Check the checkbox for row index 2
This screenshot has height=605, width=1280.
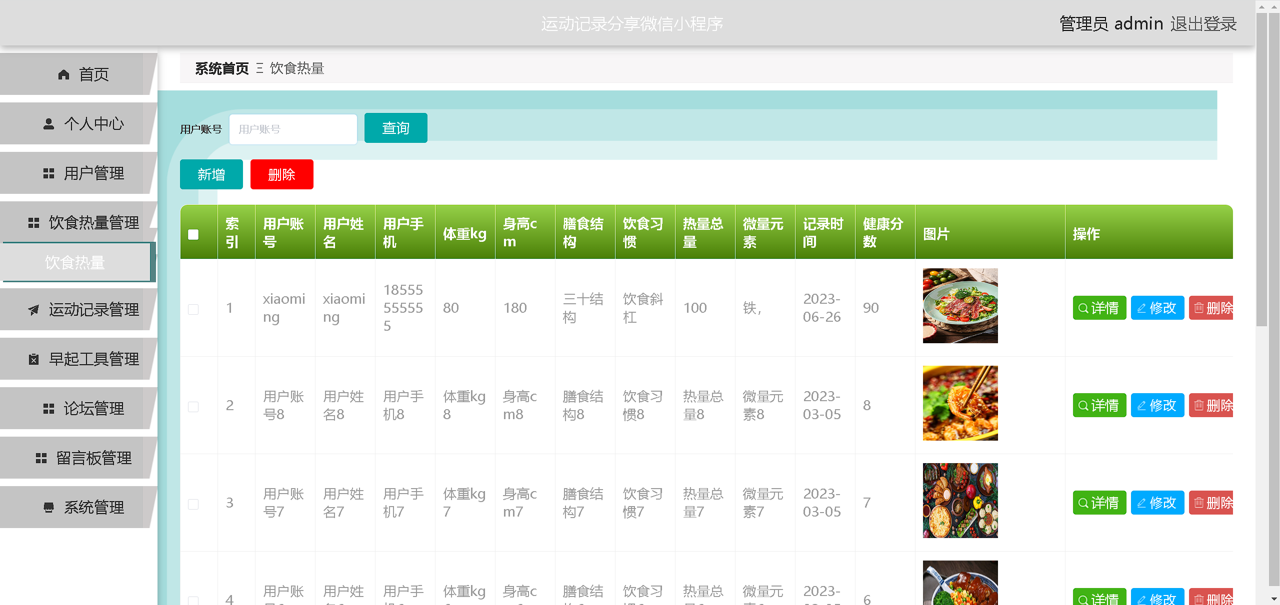193,407
